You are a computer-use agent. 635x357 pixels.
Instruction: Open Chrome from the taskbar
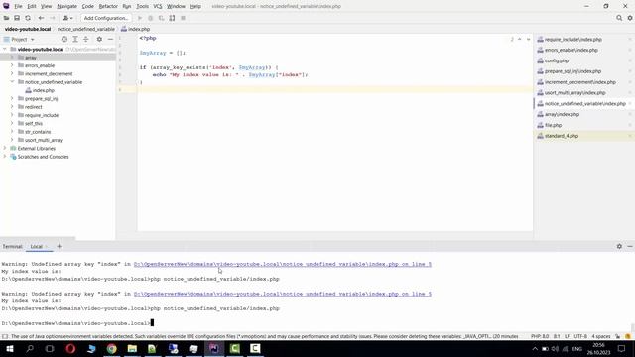coord(112,348)
